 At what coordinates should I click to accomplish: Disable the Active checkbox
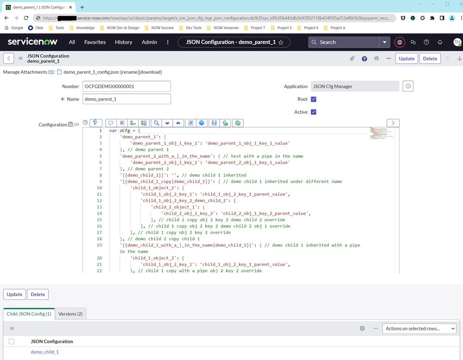(314, 112)
